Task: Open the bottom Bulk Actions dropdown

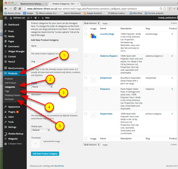Action: (92, 145)
